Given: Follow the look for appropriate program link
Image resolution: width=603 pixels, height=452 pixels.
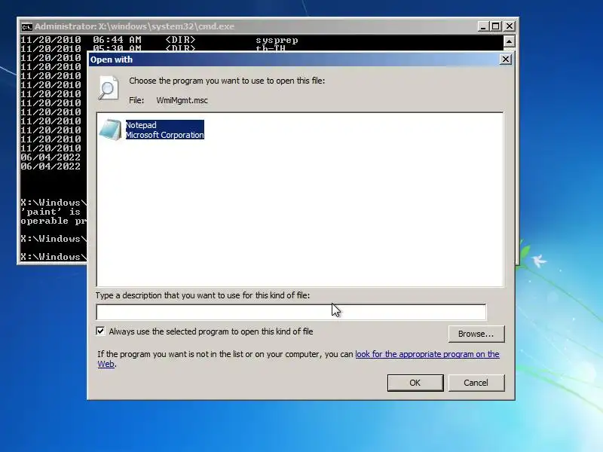Looking at the screenshot, I should click(427, 354).
